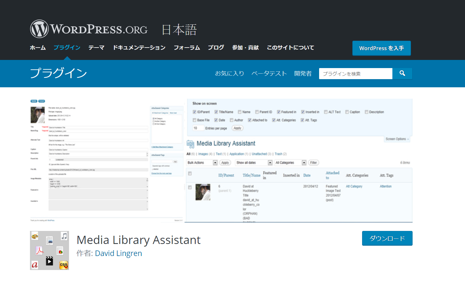This screenshot has width=465, height=285.
Task: Open the Bulk Actions dropdown
Action: pos(202,162)
